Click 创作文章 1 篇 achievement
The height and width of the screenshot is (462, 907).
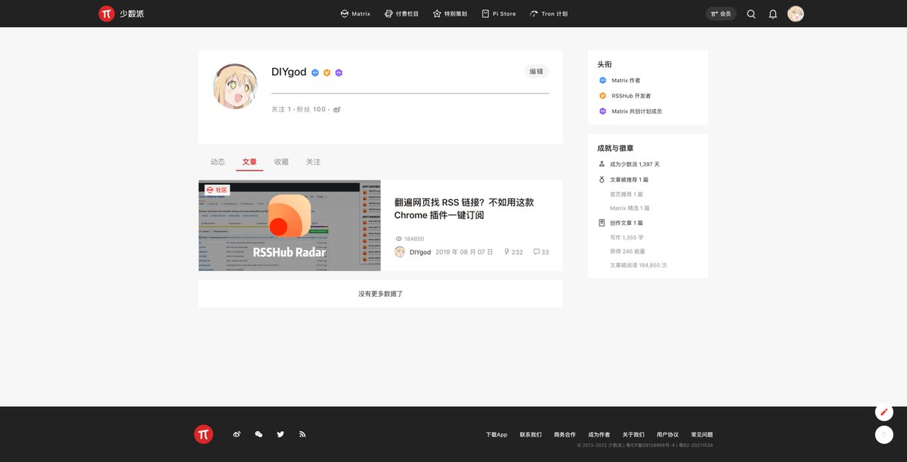pyautogui.click(x=627, y=223)
